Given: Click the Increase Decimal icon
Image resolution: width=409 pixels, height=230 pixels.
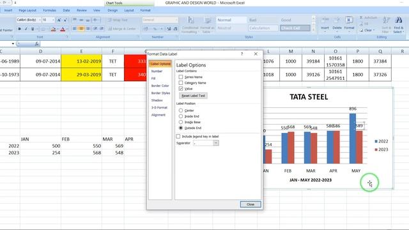Looking at the screenshot, I should (x=169, y=29).
